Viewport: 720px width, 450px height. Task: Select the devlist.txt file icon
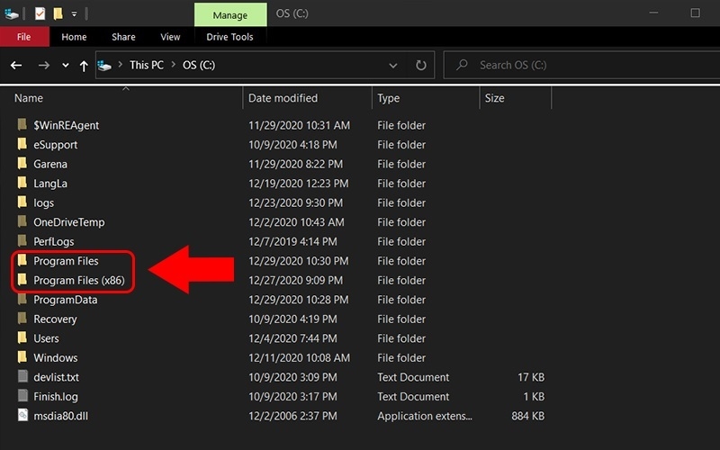22,377
